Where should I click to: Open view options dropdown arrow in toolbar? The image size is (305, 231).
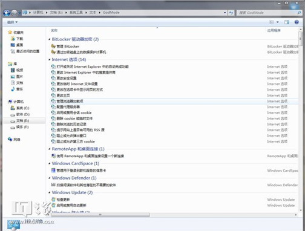pos(278,22)
